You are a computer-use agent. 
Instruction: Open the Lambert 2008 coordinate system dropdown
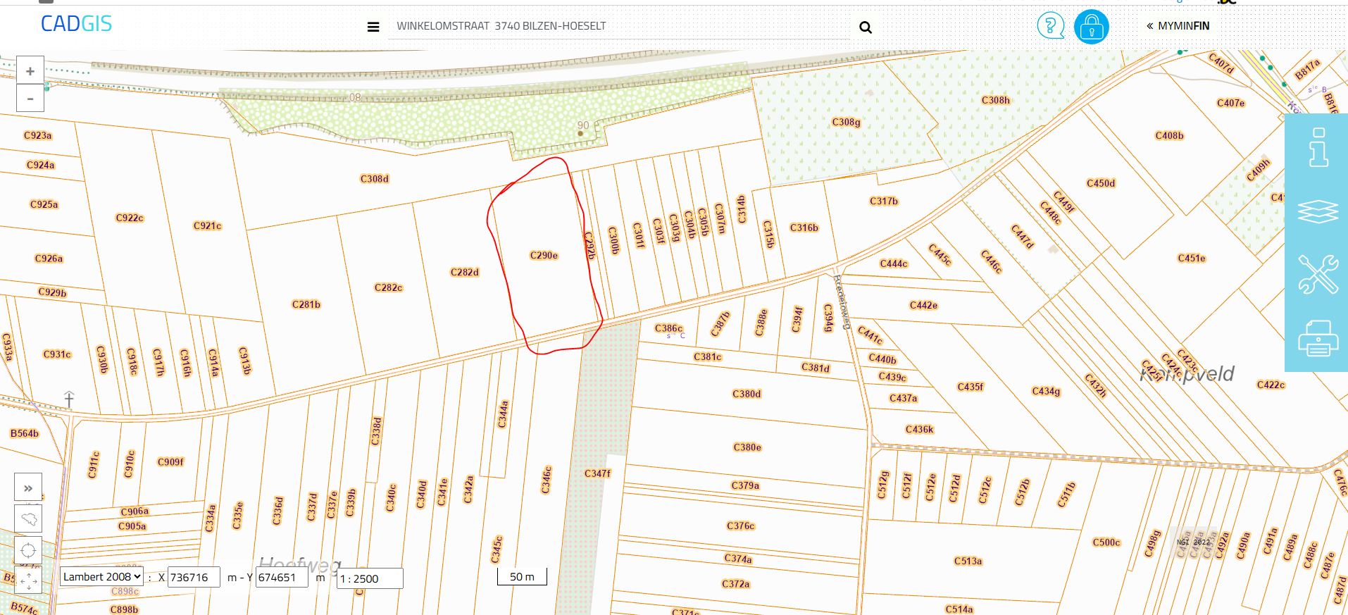coord(101,576)
